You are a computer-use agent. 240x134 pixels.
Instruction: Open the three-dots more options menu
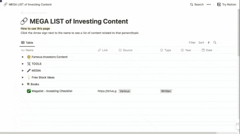pos(208,5)
